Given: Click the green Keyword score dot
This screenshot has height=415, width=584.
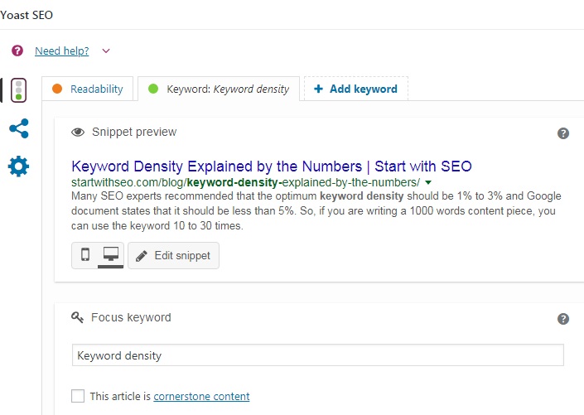Looking at the screenshot, I should coord(153,89).
